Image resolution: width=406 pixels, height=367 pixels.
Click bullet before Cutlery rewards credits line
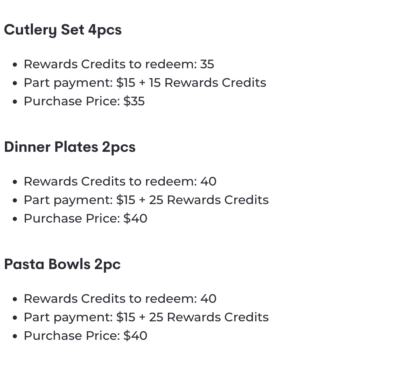[15, 65]
